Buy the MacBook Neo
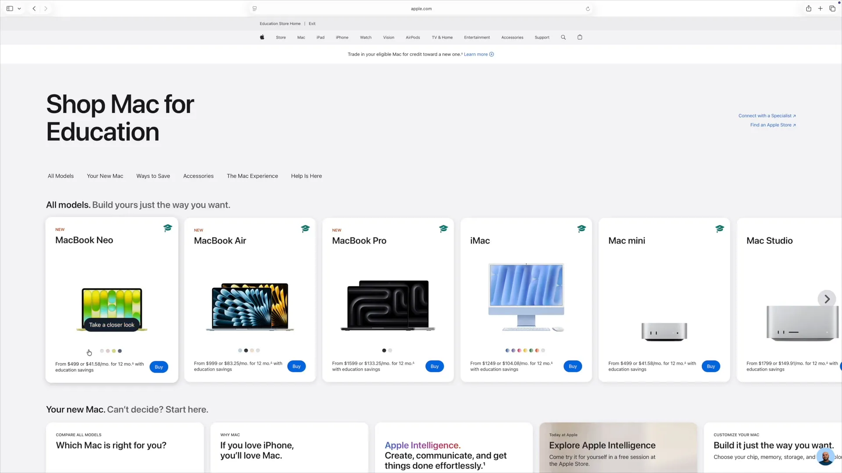Image resolution: width=842 pixels, height=473 pixels. (159, 367)
